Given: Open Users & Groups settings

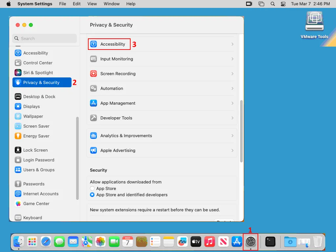Looking at the screenshot, I should click(x=39, y=170).
